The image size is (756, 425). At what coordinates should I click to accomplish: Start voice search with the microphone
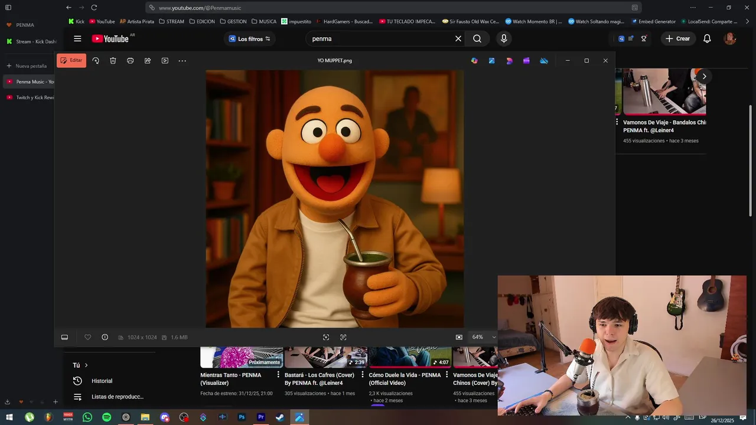(504, 39)
